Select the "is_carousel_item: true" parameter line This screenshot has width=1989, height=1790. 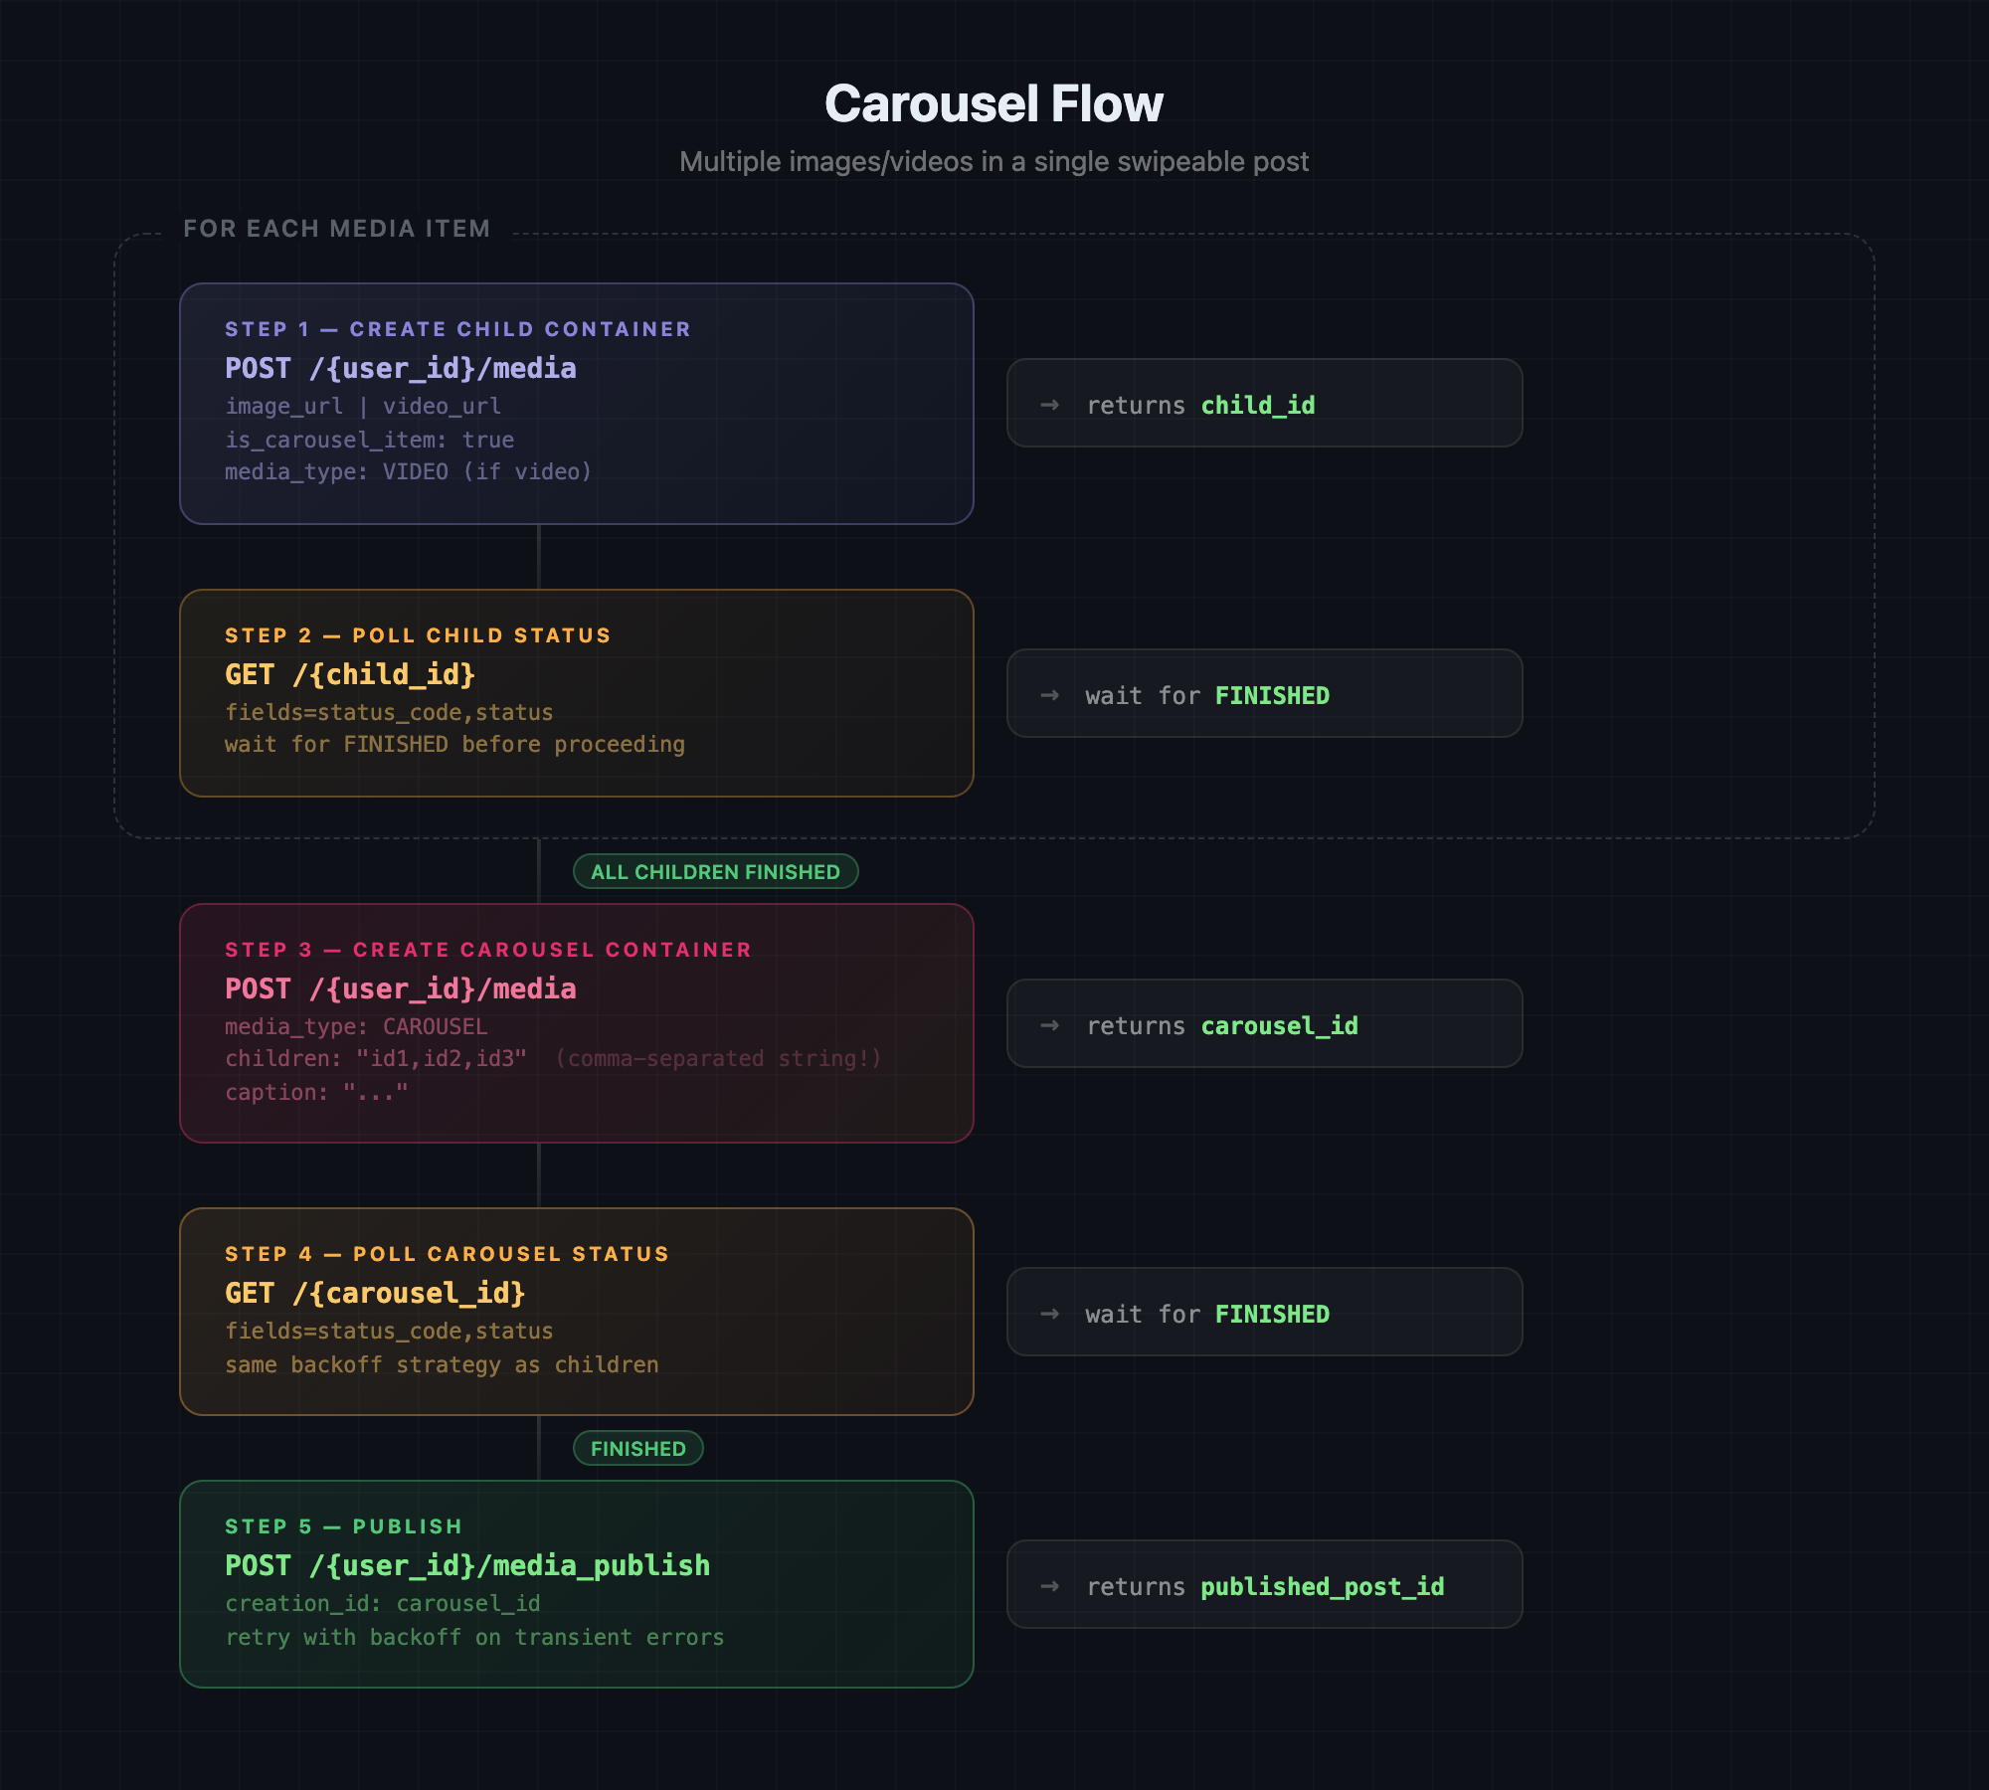[x=369, y=440]
